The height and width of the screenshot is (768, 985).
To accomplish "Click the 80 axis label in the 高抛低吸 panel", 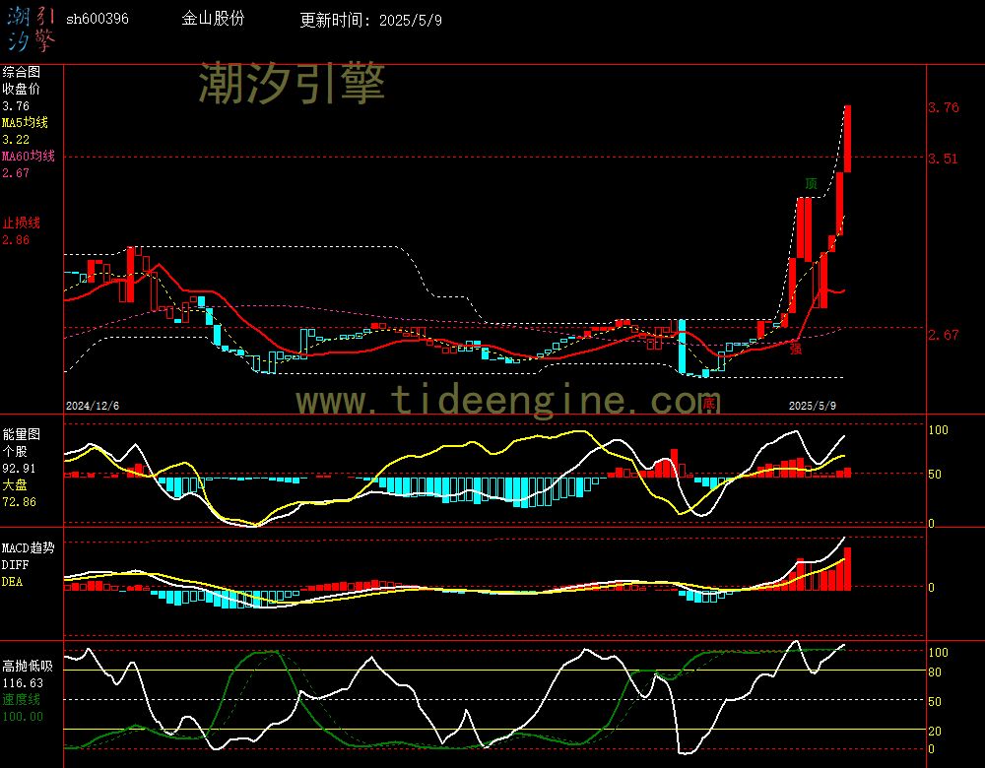I will point(935,672).
